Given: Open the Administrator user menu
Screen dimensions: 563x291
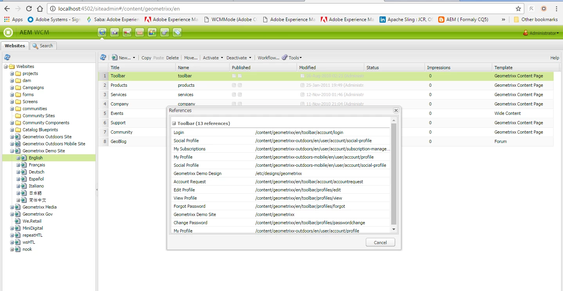Looking at the screenshot, I should tap(541, 33).
